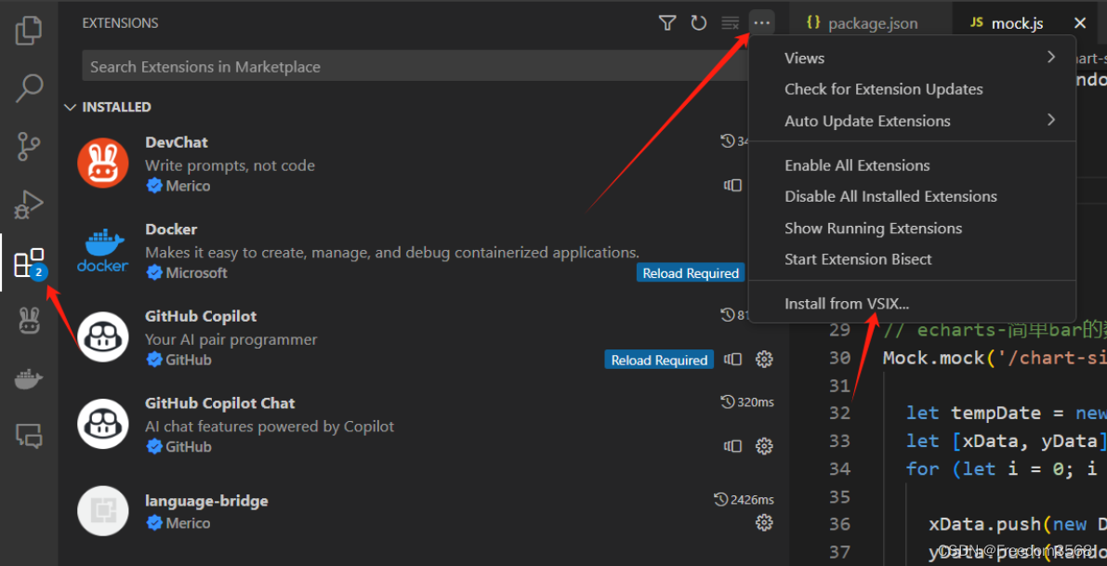Expand Auto Update Extensions submenu
This screenshot has width=1107, height=566.
tap(912, 121)
